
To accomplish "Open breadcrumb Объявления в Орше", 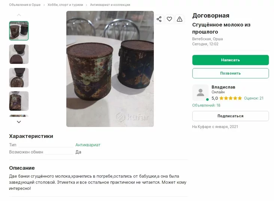I will point(25,5).
